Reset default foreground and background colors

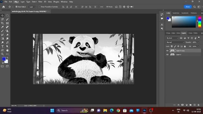click(3, 63)
